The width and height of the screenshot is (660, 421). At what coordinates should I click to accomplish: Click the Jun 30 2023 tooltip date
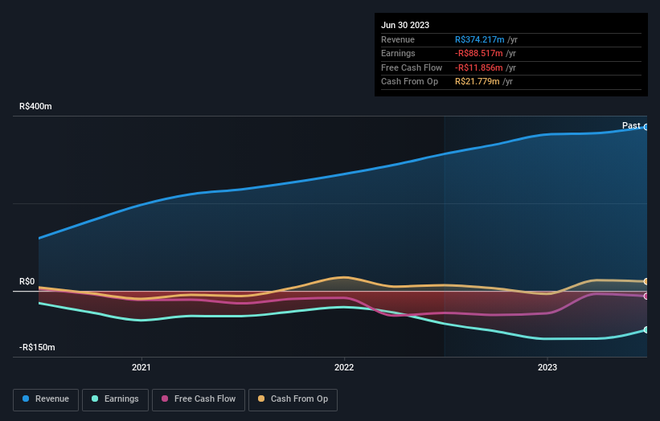(x=405, y=25)
